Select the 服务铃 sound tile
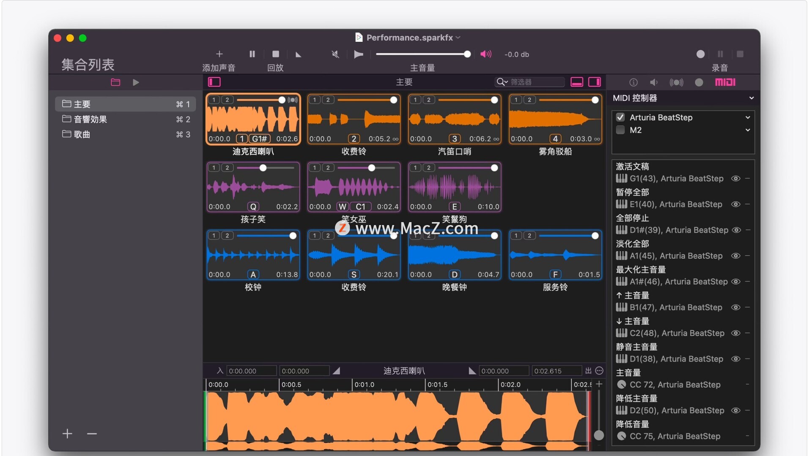The width and height of the screenshot is (812, 456). tap(555, 255)
